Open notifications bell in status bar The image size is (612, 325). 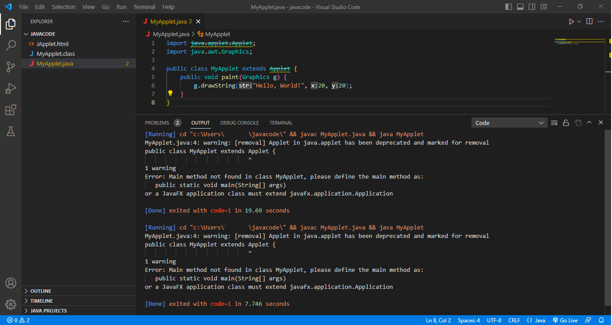click(x=602, y=321)
